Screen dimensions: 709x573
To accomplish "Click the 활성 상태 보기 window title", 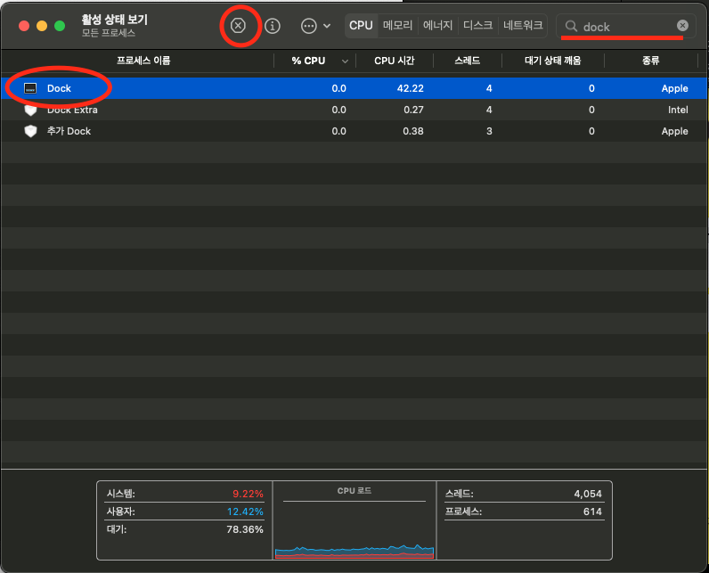I will [114, 20].
